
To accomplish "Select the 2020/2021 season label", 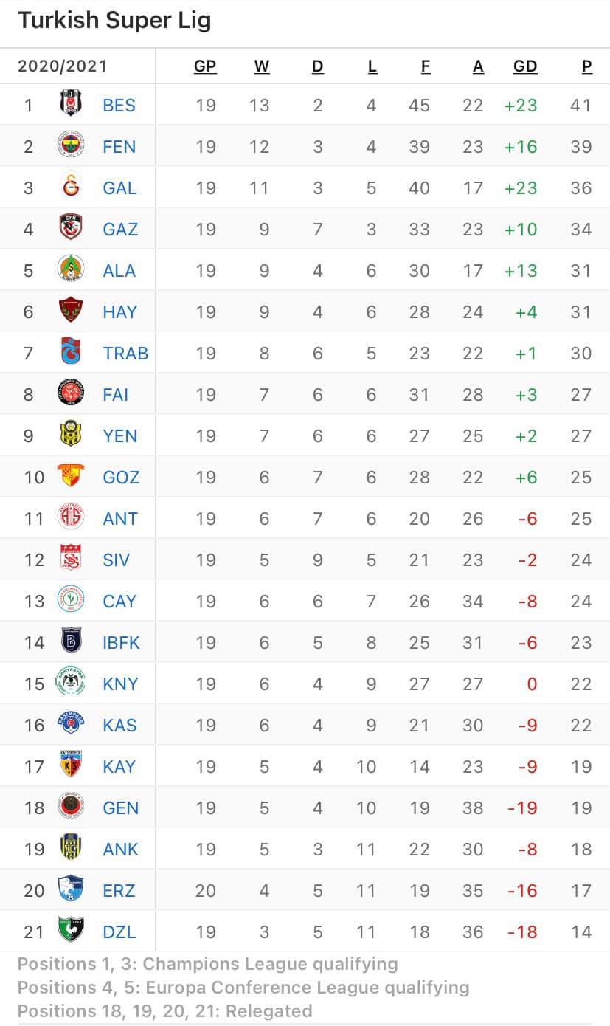I will tap(63, 66).
